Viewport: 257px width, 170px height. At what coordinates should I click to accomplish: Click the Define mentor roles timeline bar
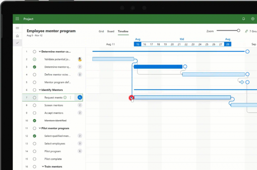click(213, 74)
